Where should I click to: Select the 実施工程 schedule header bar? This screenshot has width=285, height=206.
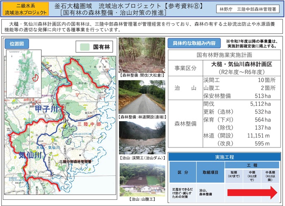[x=225, y=157]
